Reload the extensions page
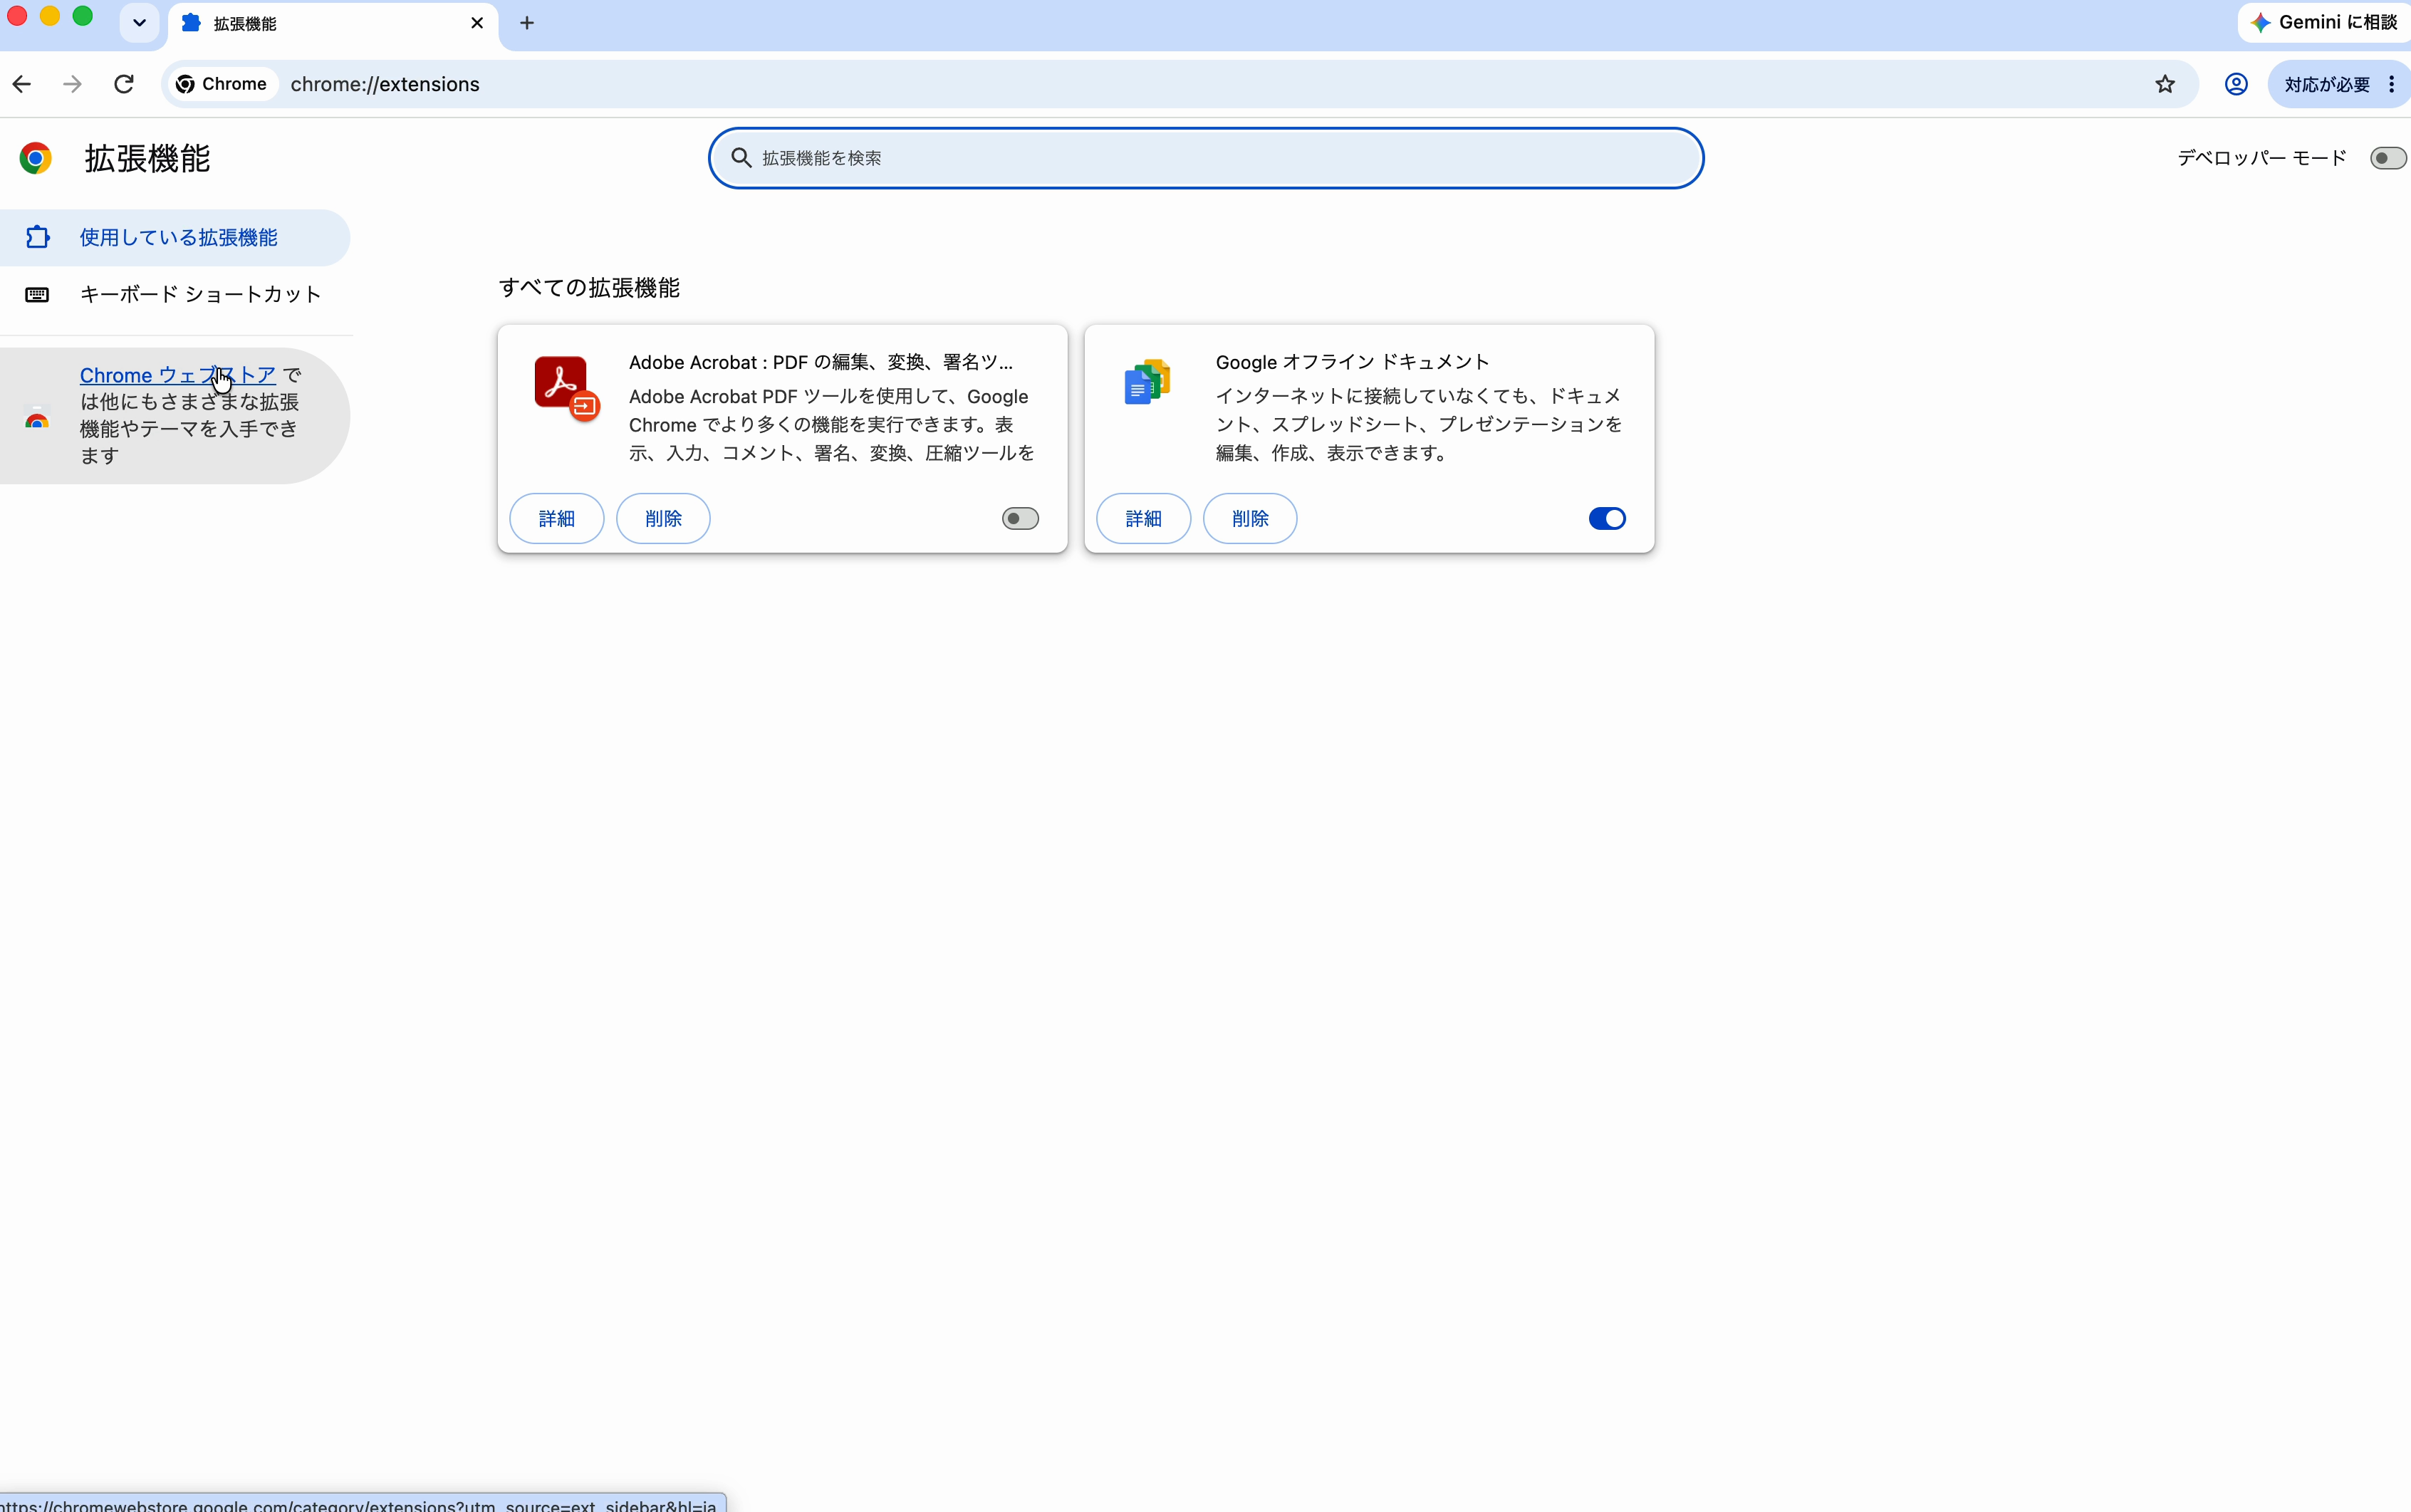This screenshot has width=2411, height=1512. coord(124,84)
